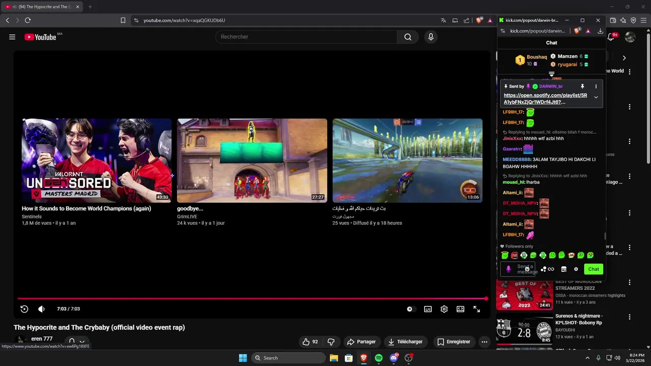Select The Hypocrite and The Crybaby tab
Image resolution: width=651 pixels, height=366 pixels.
(41, 7)
